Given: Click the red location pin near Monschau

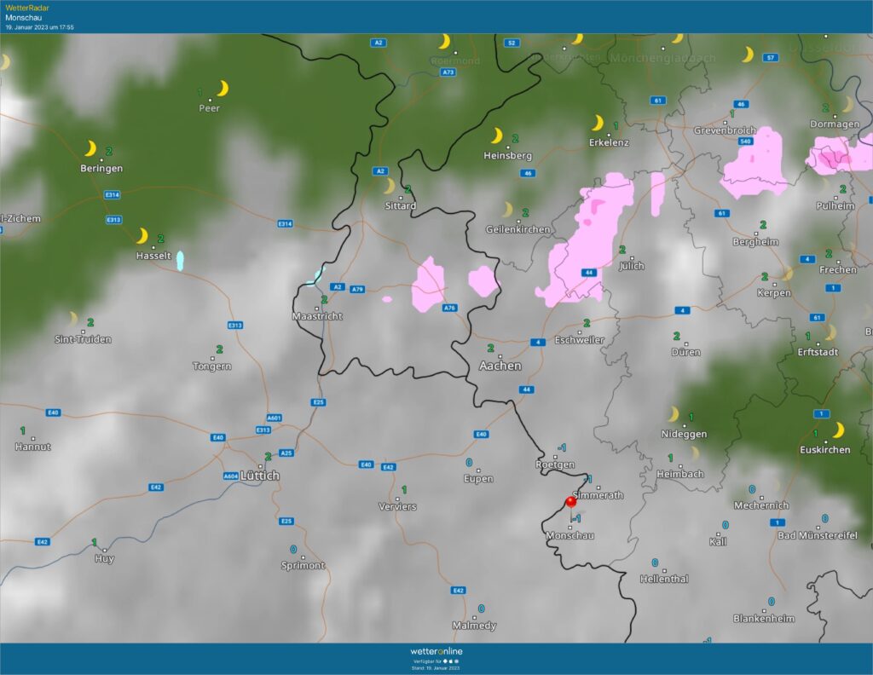Looking at the screenshot, I should pos(570,502).
